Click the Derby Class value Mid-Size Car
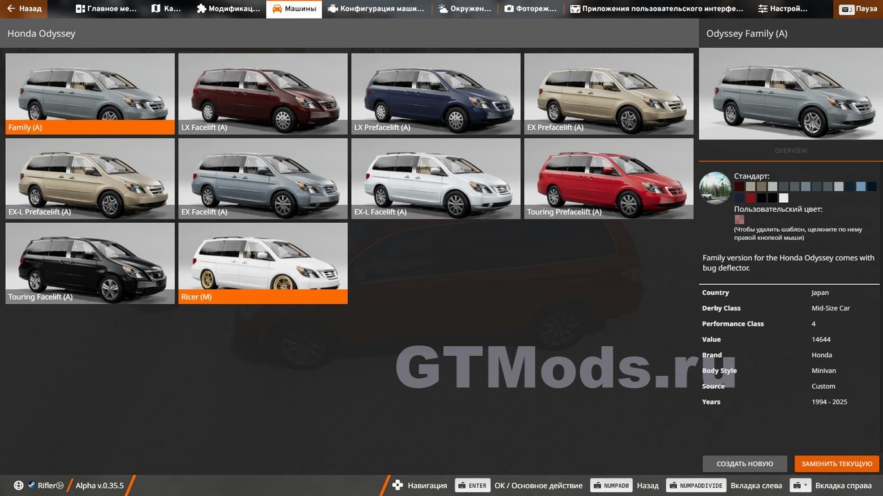The height and width of the screenshot is (496, 883). (x=831, y=308)
